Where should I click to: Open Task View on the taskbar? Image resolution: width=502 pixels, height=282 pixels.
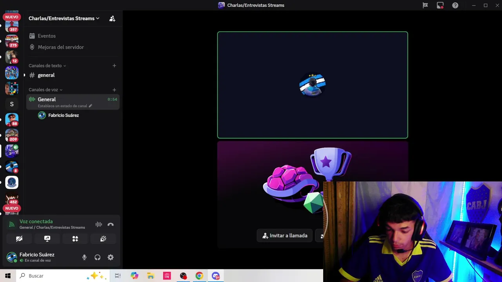tap(118, 276)
